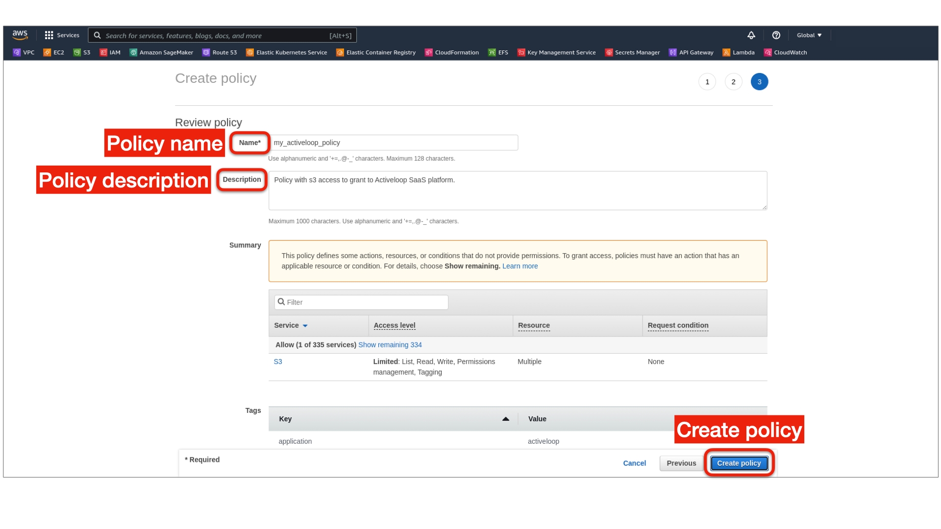The image size is (941, 529).
Task: Go to step 1 of wizard
Action: click(707, 82)
